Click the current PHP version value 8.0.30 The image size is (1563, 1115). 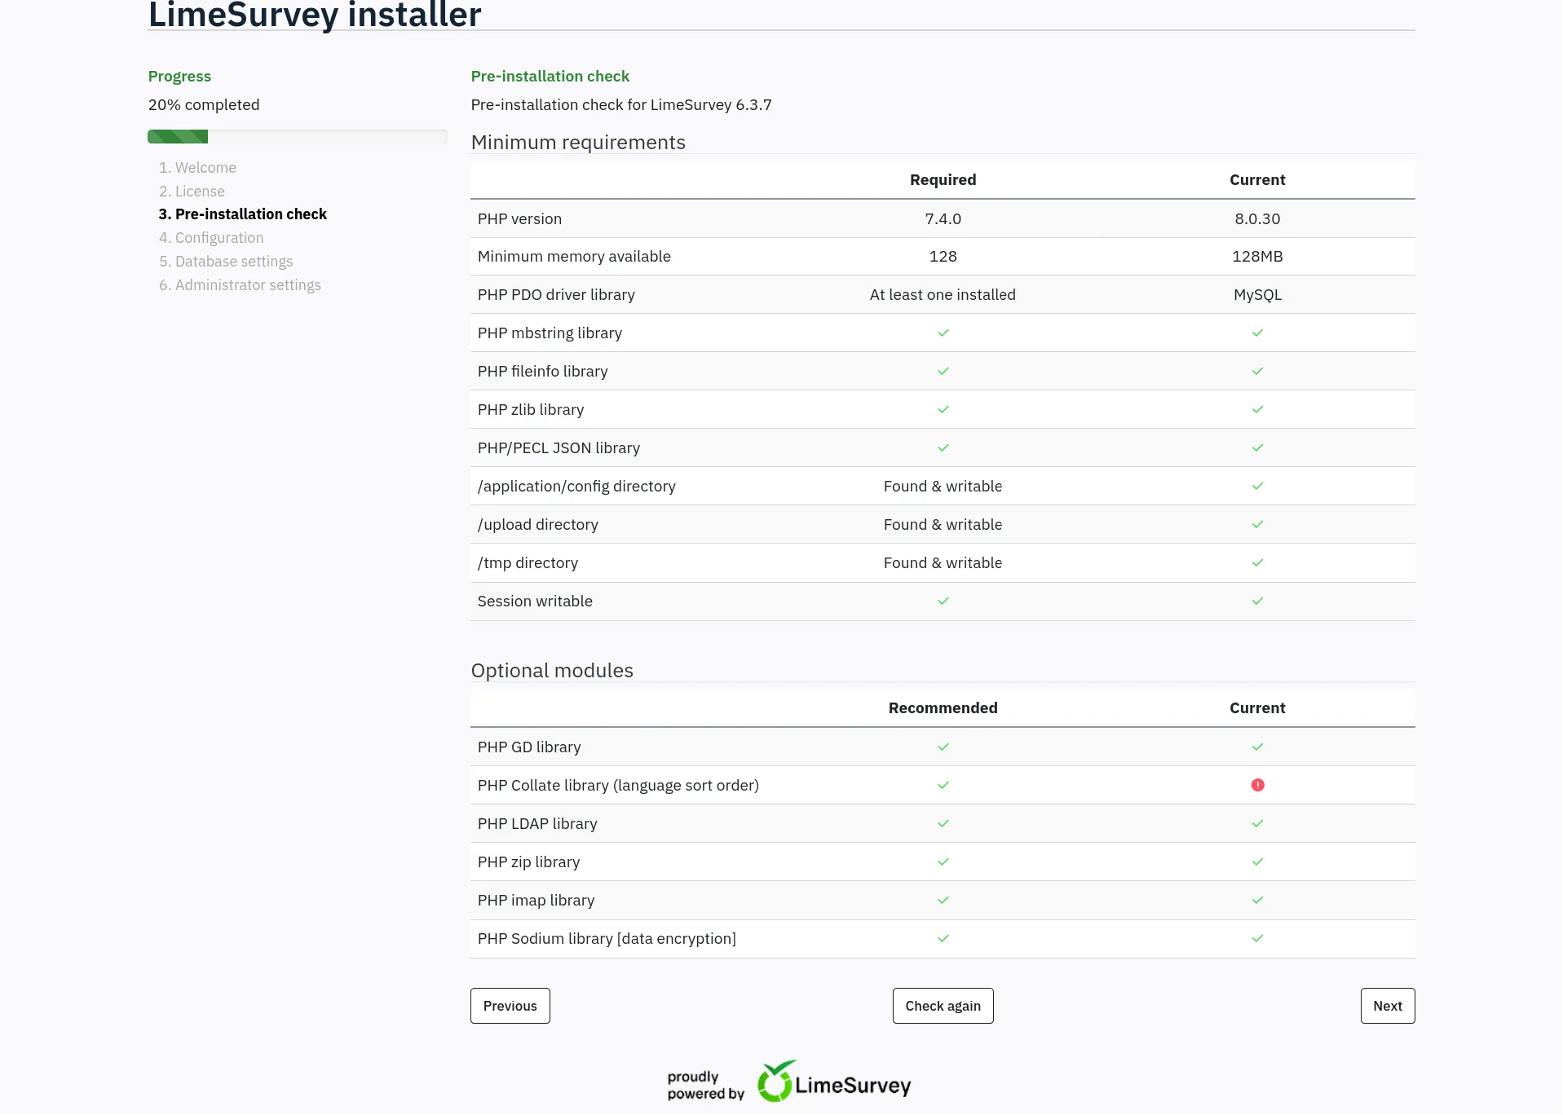coord(1257,218)
